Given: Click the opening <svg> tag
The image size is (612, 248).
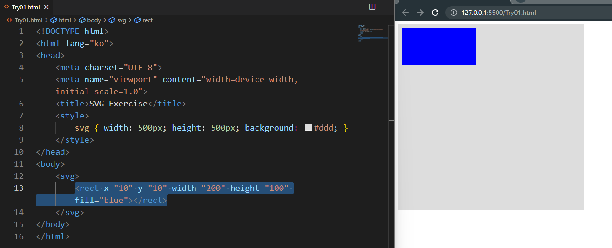Looking at the screenshot, I should [67, 176].
